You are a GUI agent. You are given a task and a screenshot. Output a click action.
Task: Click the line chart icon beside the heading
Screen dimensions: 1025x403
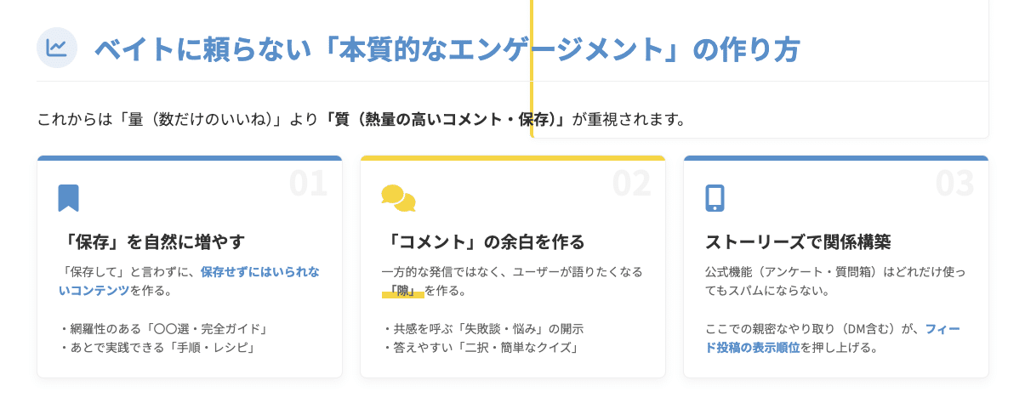(x=57, y=48)
